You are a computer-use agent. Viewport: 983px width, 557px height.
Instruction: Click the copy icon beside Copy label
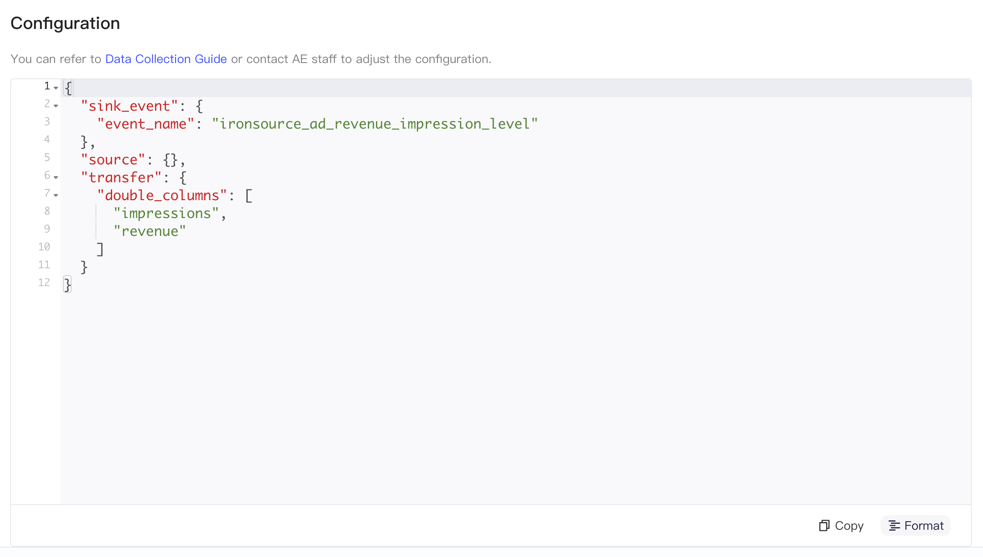824,525
